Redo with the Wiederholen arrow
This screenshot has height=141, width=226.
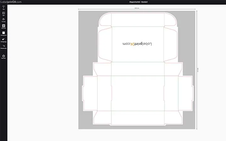click(x=3, y=46)
